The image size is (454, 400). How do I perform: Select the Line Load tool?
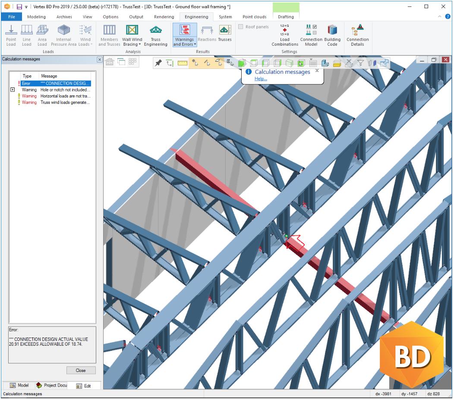[27, 35]
